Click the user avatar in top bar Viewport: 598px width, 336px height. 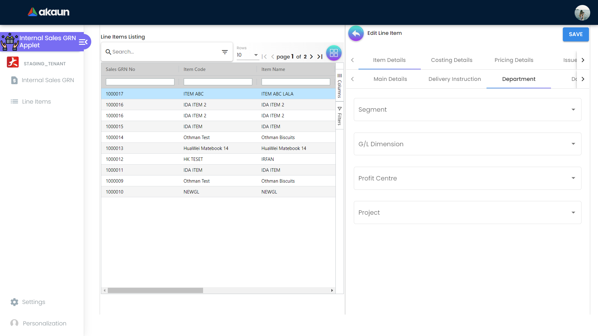pos(582,13)
